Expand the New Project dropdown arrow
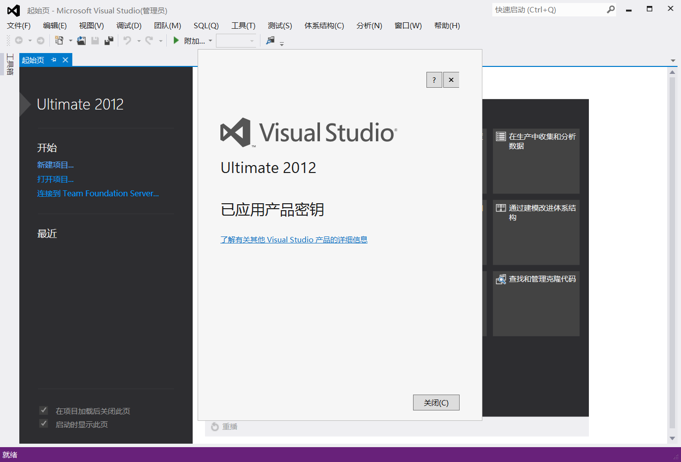The image size is (681, 462). (70, 41)
